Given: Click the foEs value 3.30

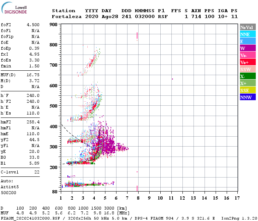Looking at the screenshot, I should [34, 60].
